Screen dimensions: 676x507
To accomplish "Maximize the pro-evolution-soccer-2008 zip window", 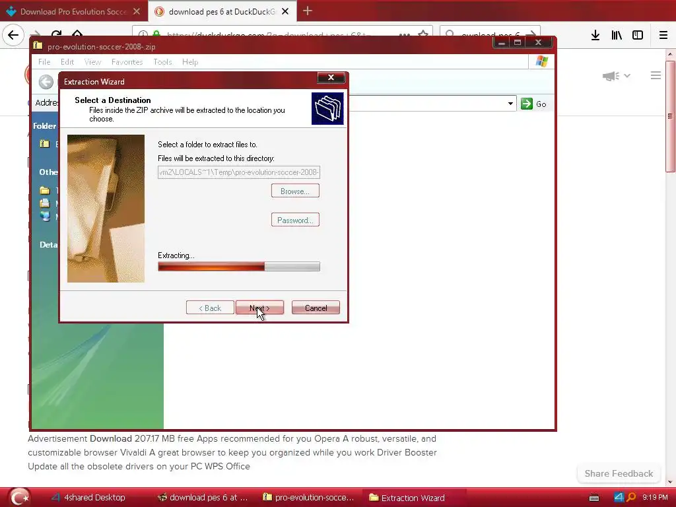I will point(518,42).
